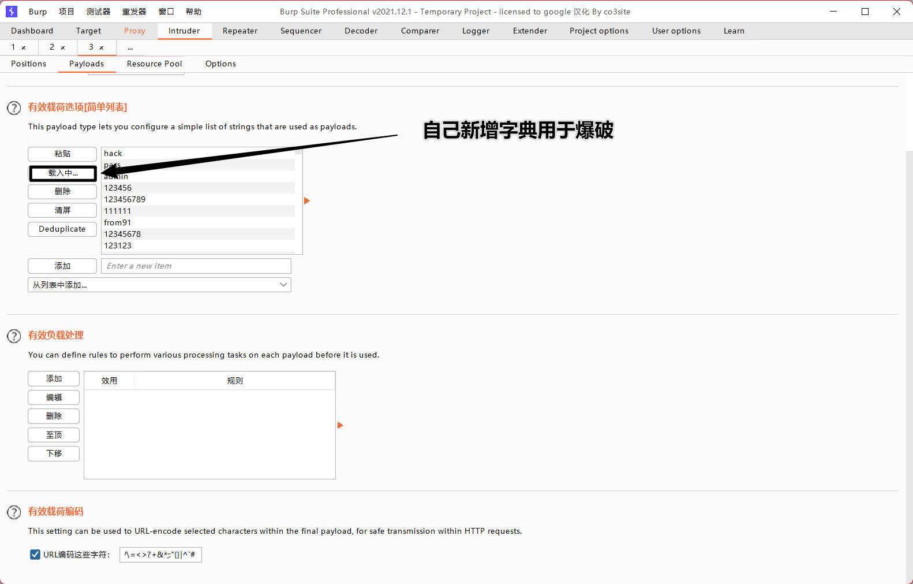Image resolution: width=913 pixels, height=584 pixels.
Task: Click the 载入中 load button
Action: pos(63,173)
